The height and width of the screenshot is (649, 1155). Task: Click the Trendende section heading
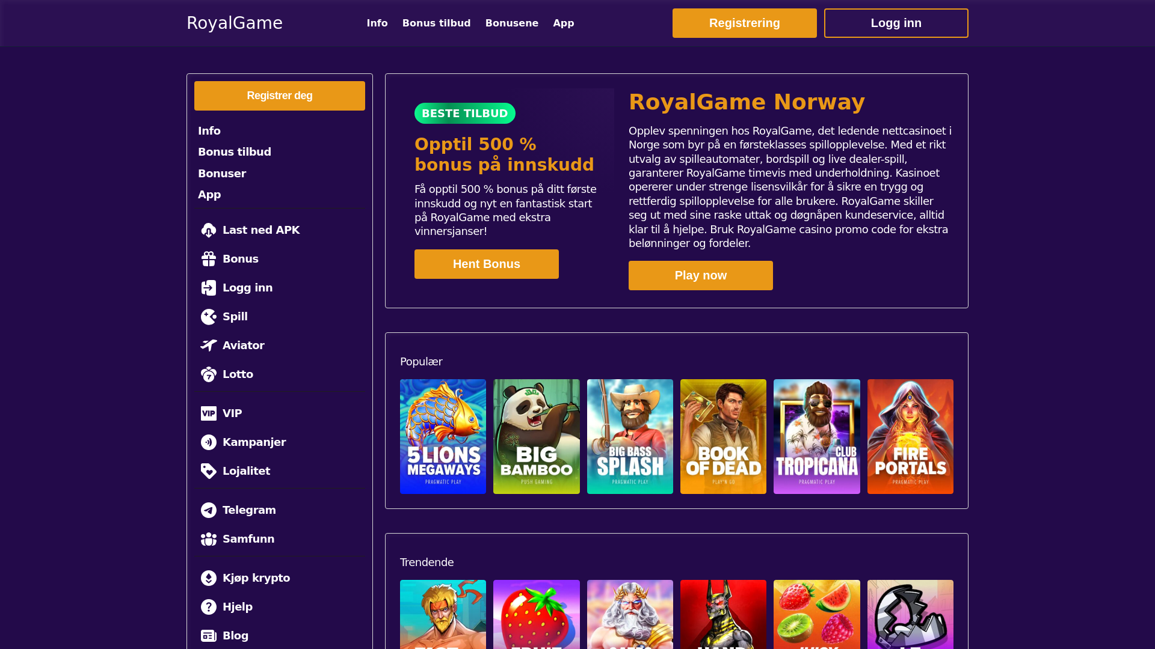pos(427,562)
